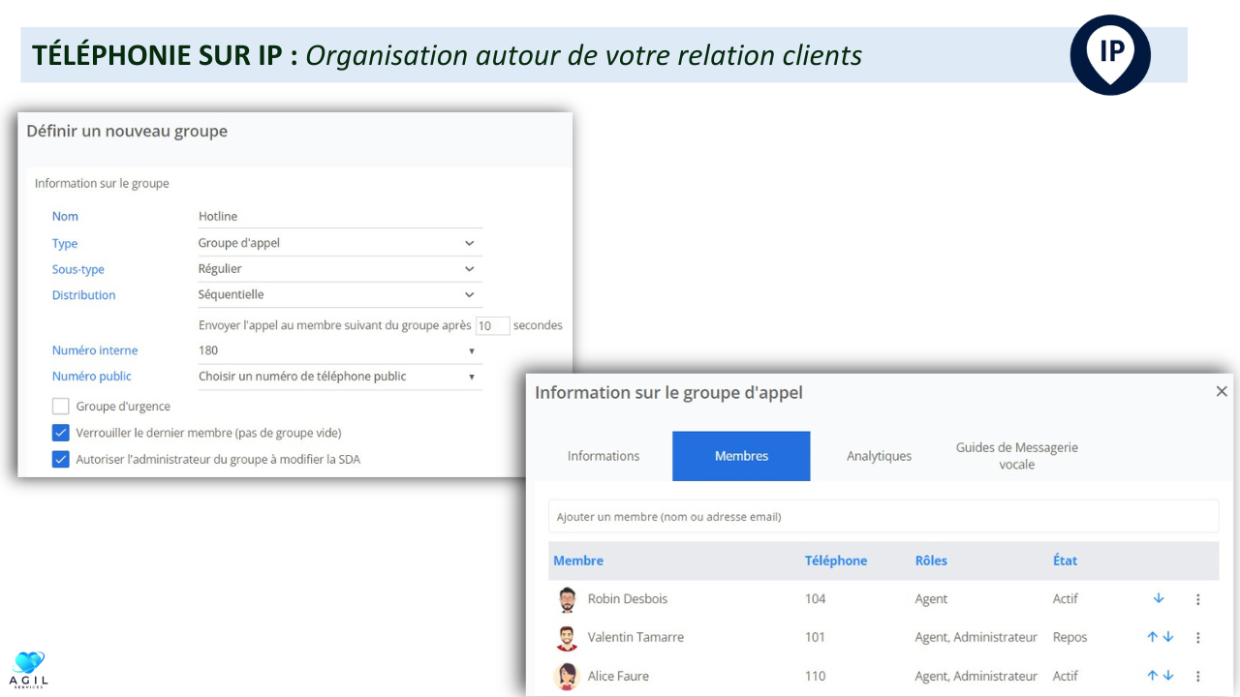Open the Numéro public dropdown
This screenshot has height=697, width=1240.
[x=340, y=377]
